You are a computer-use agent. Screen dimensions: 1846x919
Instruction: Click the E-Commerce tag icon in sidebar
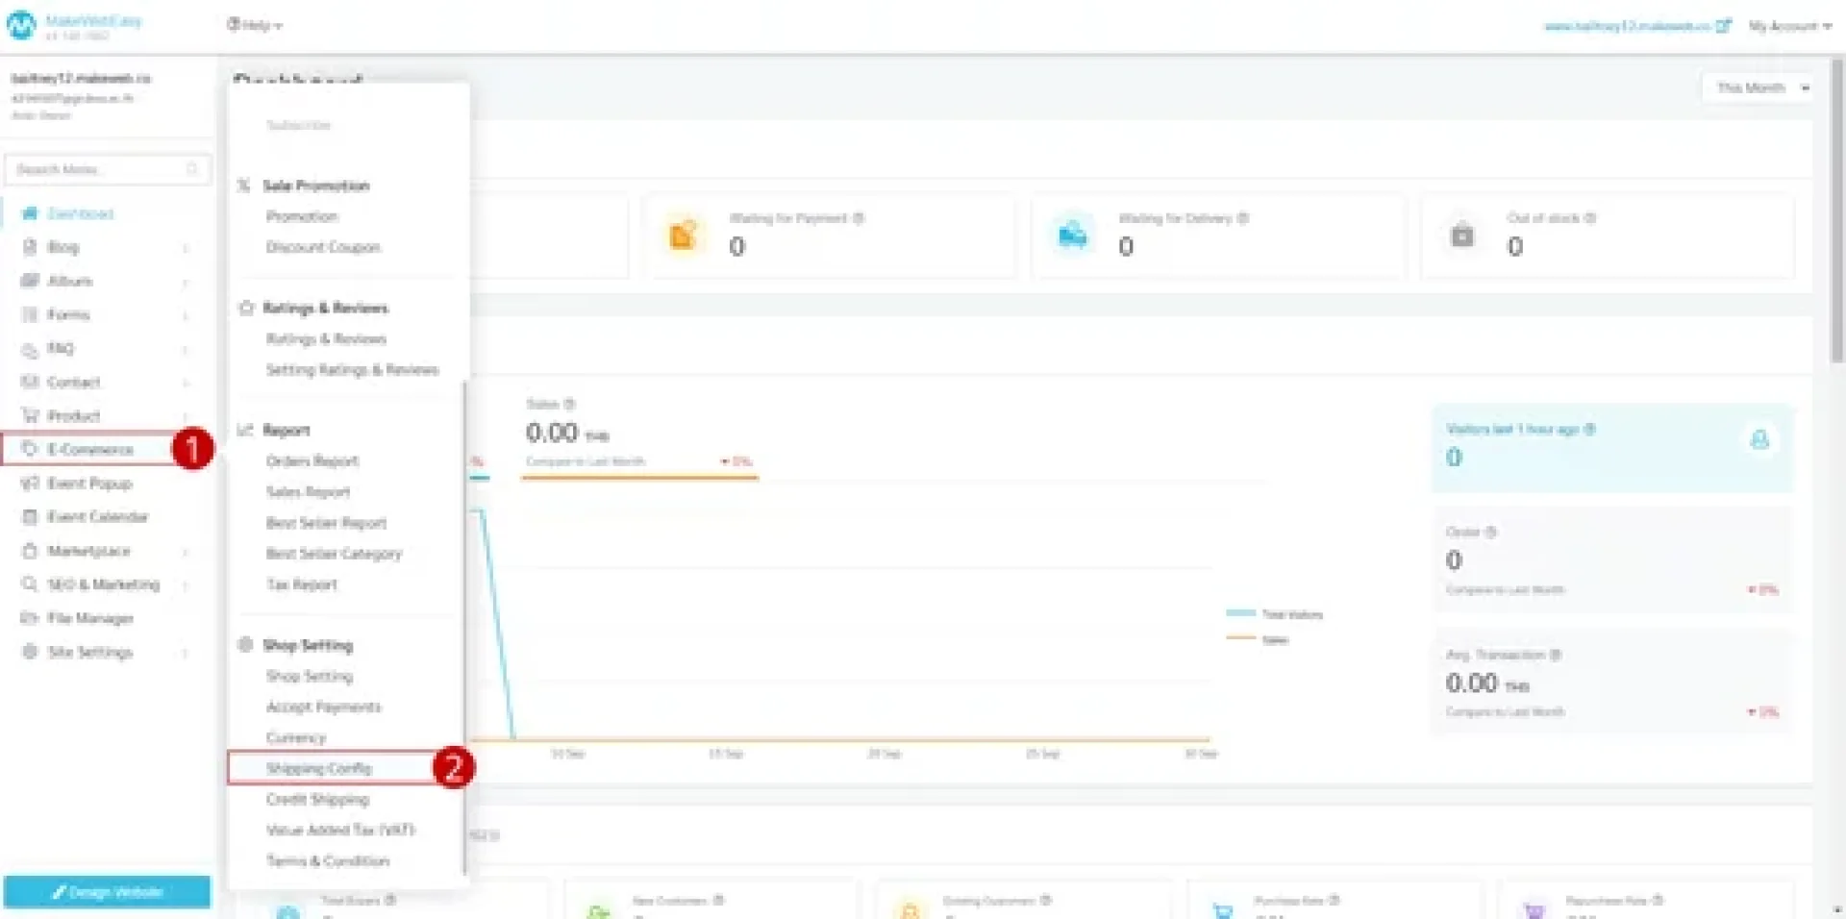[30, 449]
